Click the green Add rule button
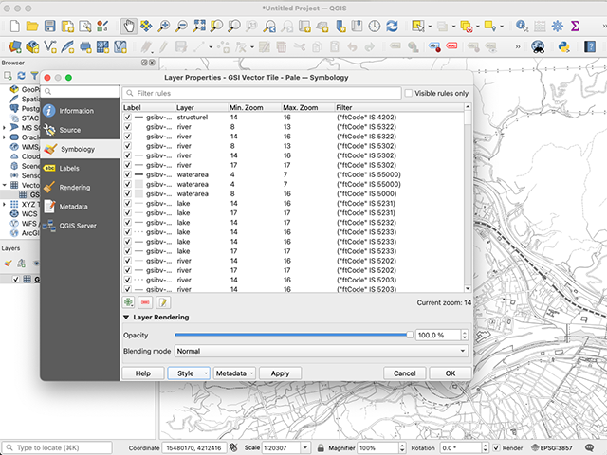This screenshot has height=455, width=607. [x=129, y=301]
